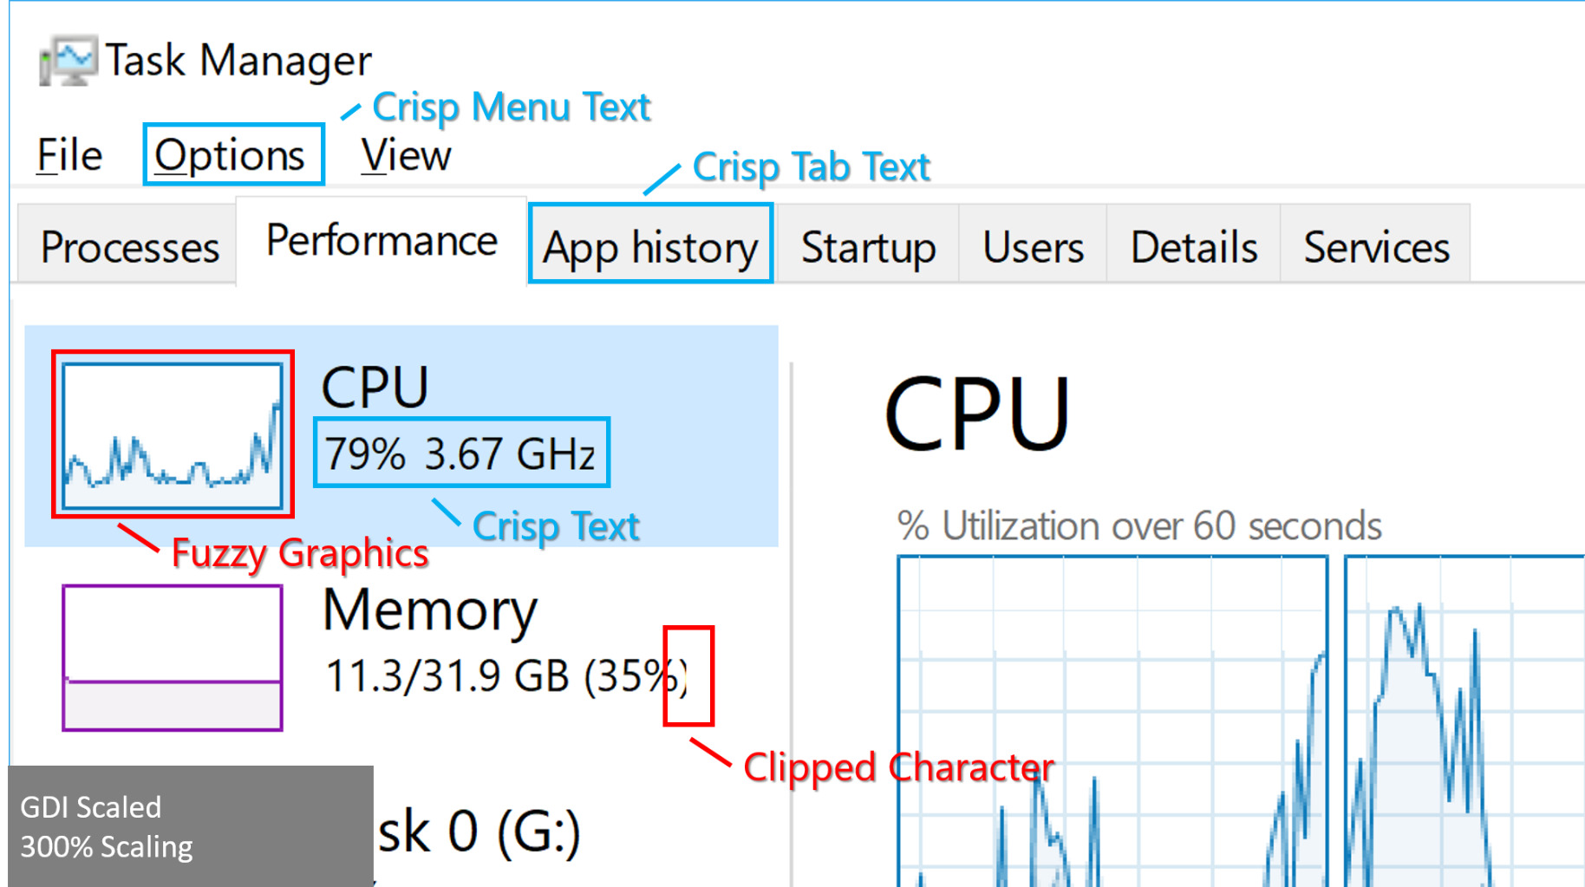Open the File menu
The width and height of the screenshot is (1585, 887).
coord(69,156)
